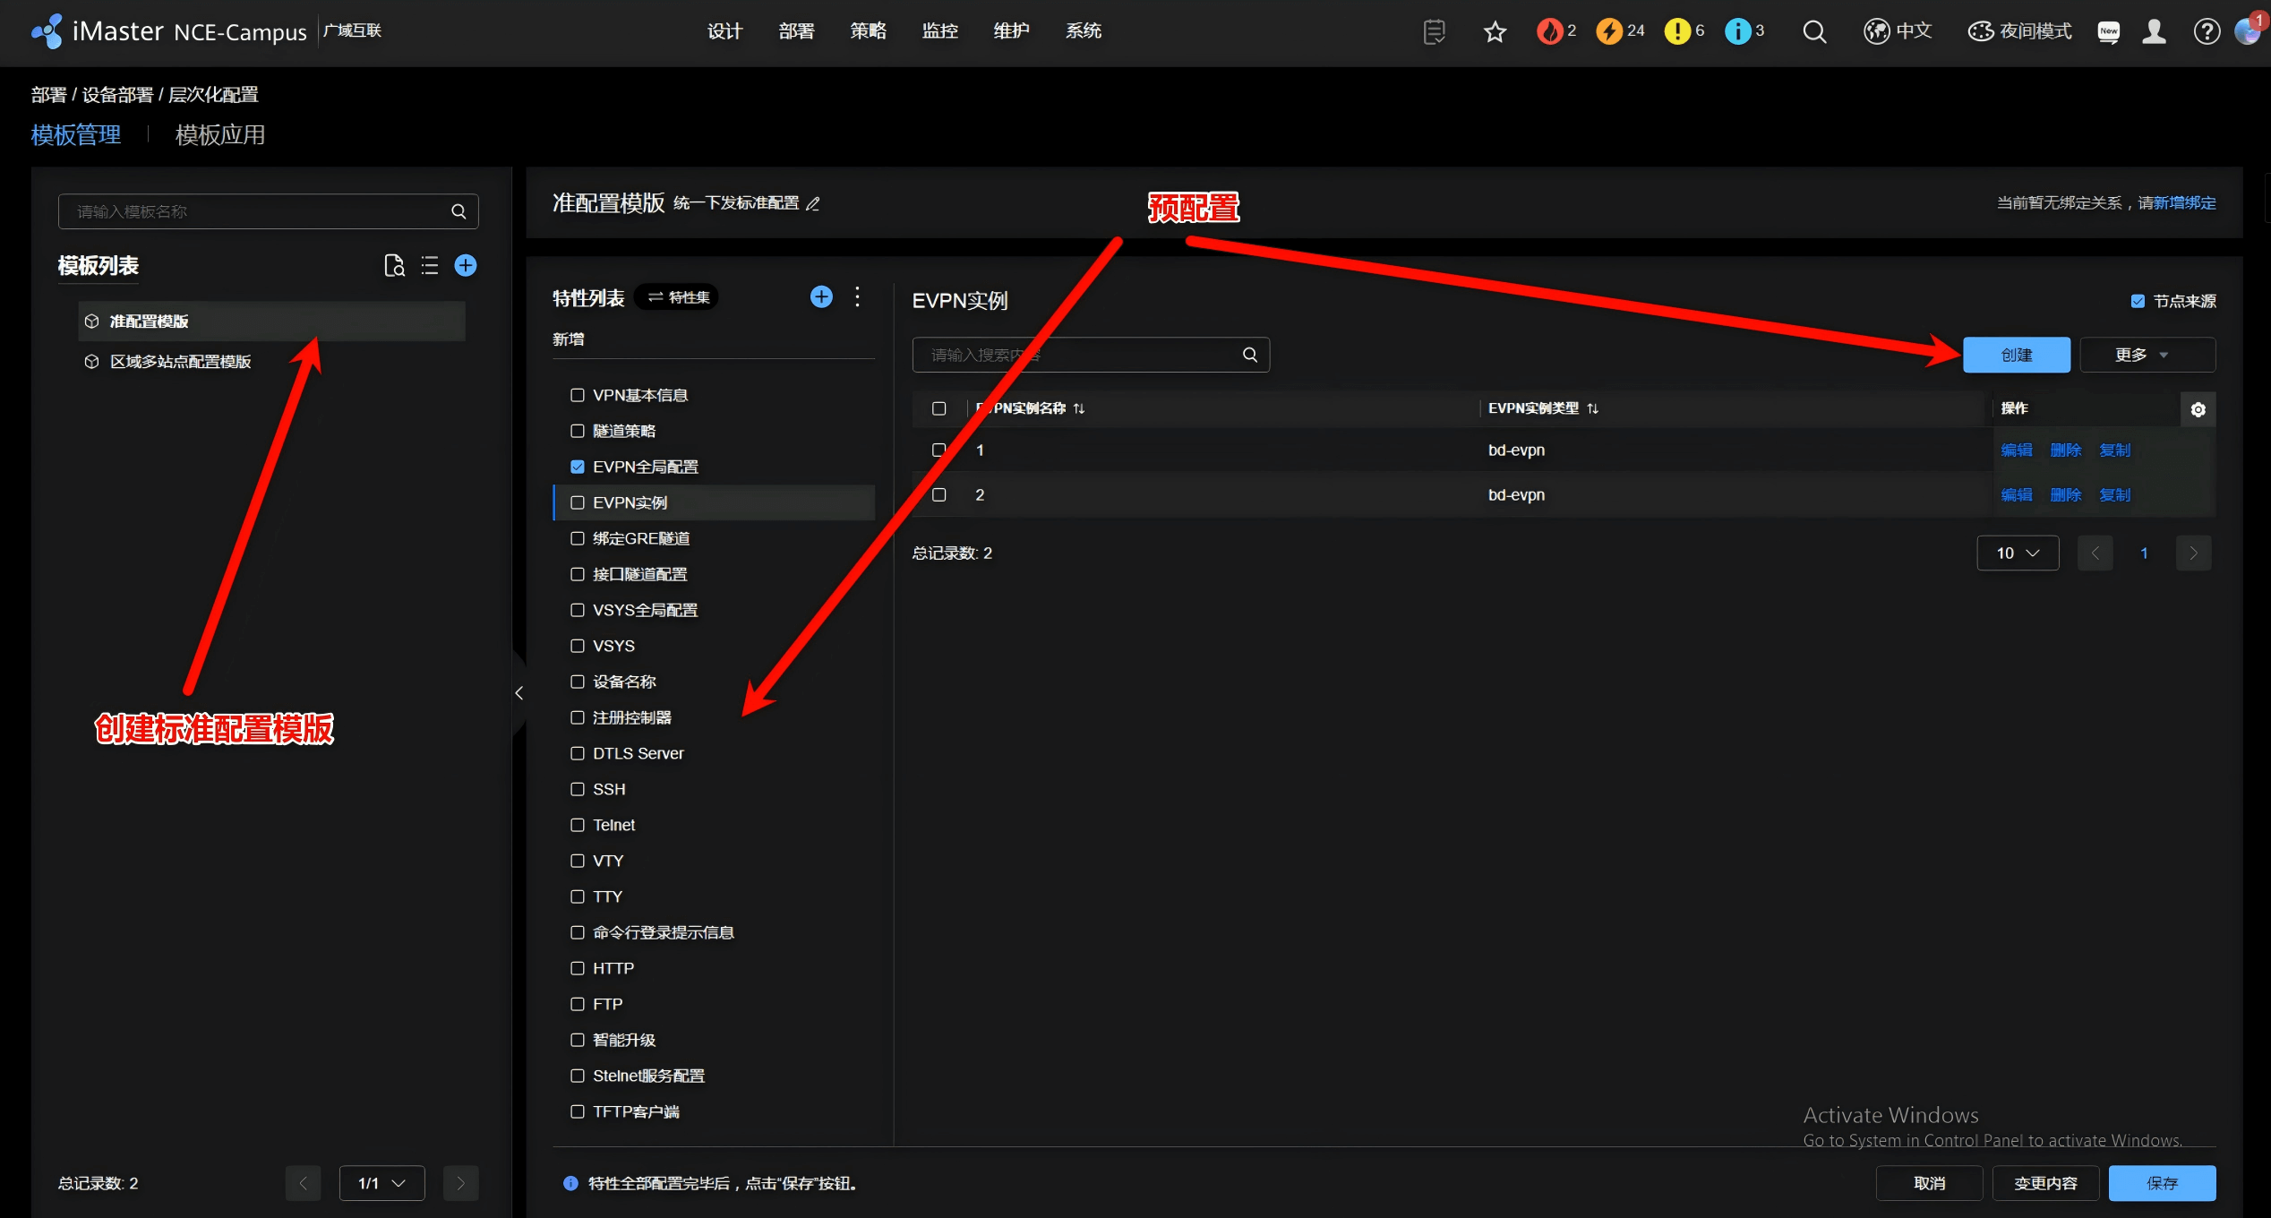This screenshot has height=1218, width=2271.
Task: Collapse the left template panel arrow
Action: pyautogui.click(x=518, y=693)
